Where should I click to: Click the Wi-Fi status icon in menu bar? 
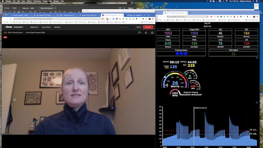coord(227,1)
